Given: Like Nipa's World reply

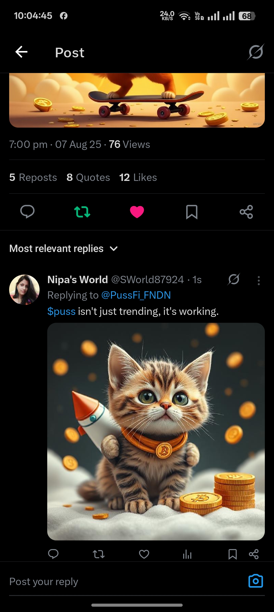Looking at the screenshot, I should click(144, 554).
